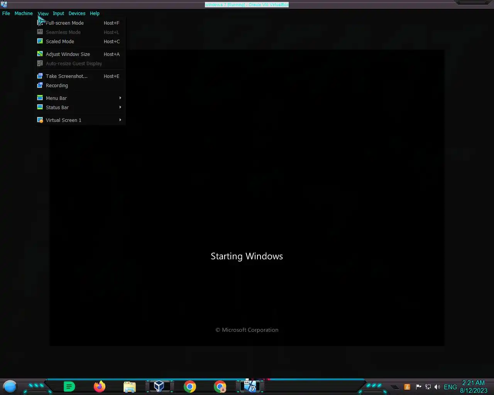494x395 pixels.
Task: Click the Host+E shortcut text
Action: pyautogui.click(x=112, y=76)
